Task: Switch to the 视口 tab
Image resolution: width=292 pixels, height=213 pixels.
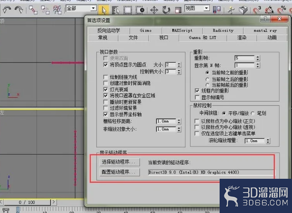Action: click(164, 38)
